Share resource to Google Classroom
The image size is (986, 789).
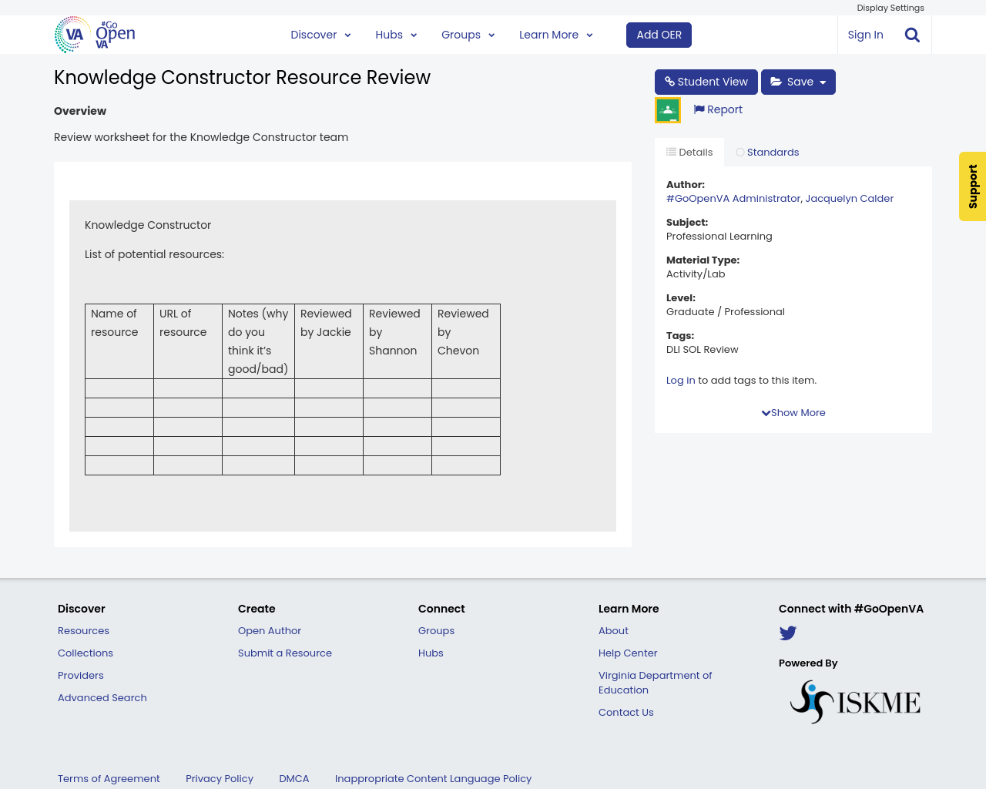point(667,109)
